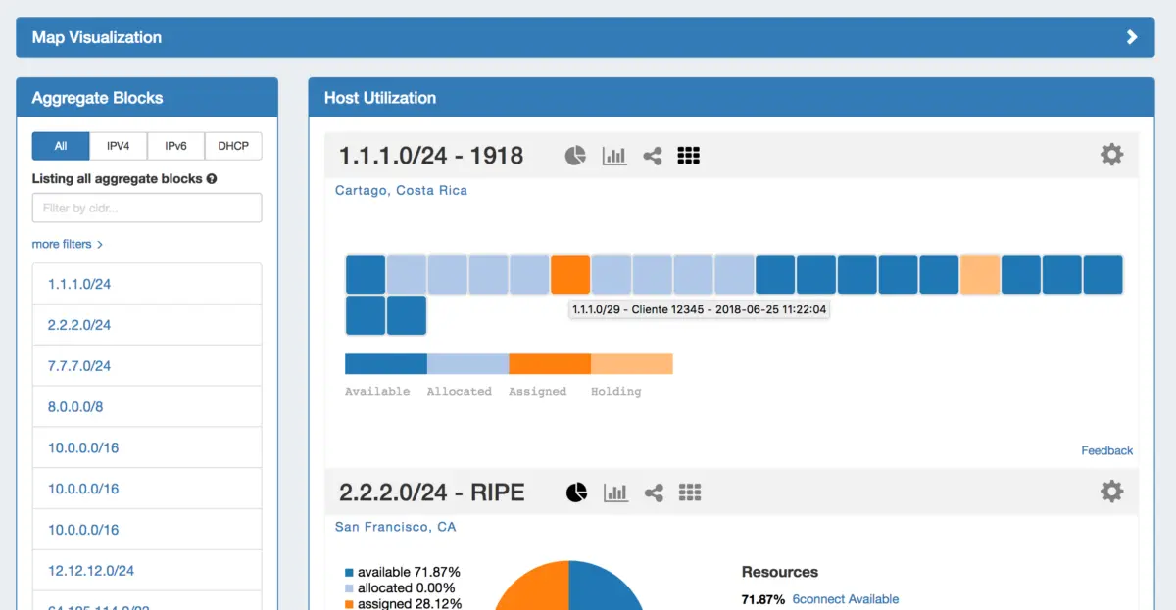Image resolution: width=1176 pixels, height=610 pixels.
Task: Open share/tree view icon for 1.1.1.0/24
Action: click(x=653, y=156)
